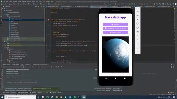This screenshot has height=99, width=177.
Task: Click the emulator toolbar Overview square
Action: [x=137, y=48]
